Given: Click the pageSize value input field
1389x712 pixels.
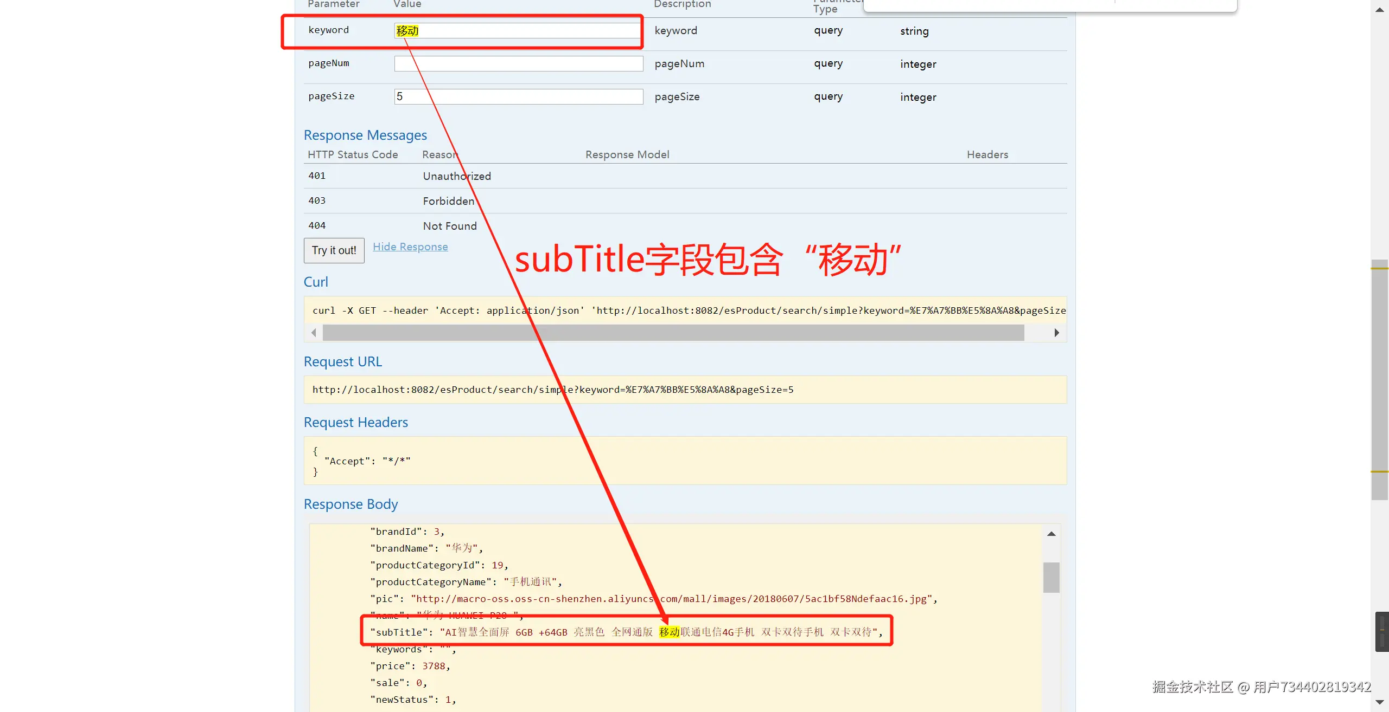Looking at the screenshot, I should [x=518, y=97].
